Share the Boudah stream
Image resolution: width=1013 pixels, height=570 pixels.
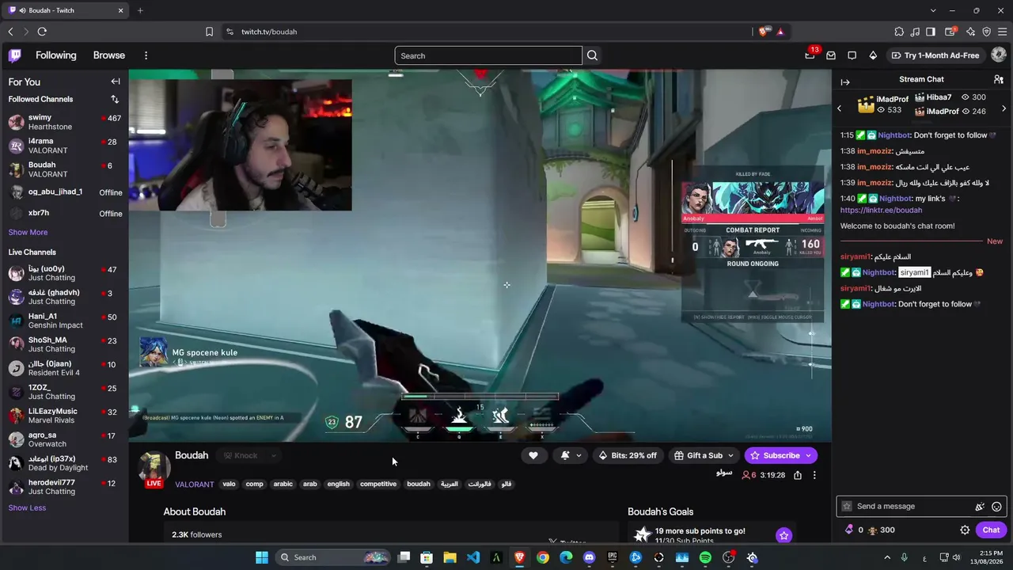(x=798, y=475)
